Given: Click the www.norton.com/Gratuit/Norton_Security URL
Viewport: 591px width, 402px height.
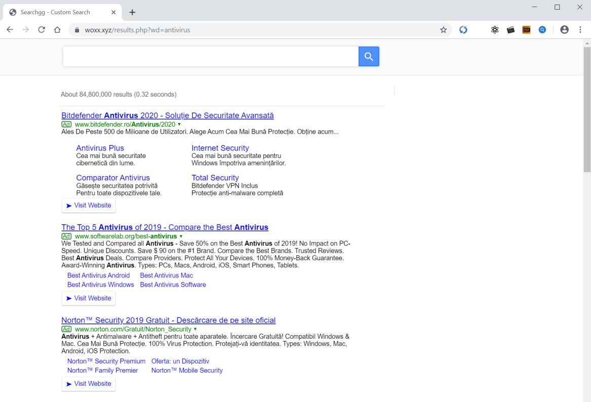Looking at the screenshot, I should point(133,329).
